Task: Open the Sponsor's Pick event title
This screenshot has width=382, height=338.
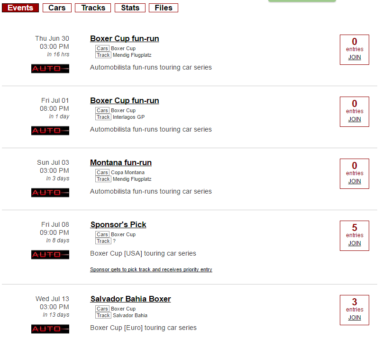Action: (x=118, y=224)
